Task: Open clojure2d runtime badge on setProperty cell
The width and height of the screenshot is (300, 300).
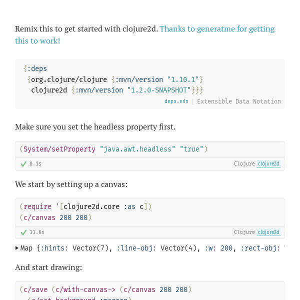Action: [268, 164]
